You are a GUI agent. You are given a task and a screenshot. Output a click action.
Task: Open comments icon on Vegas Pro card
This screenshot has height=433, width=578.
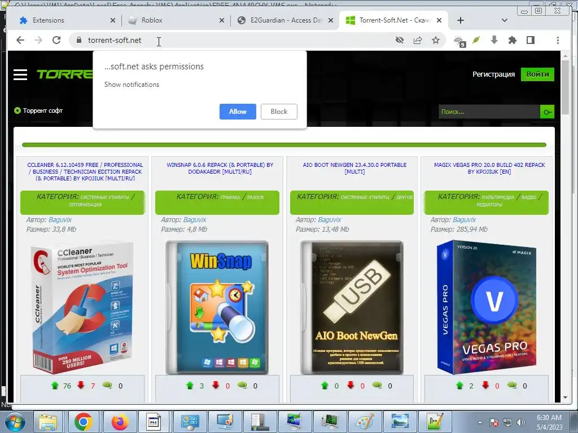pyautogui.click(x=511, y=385)
